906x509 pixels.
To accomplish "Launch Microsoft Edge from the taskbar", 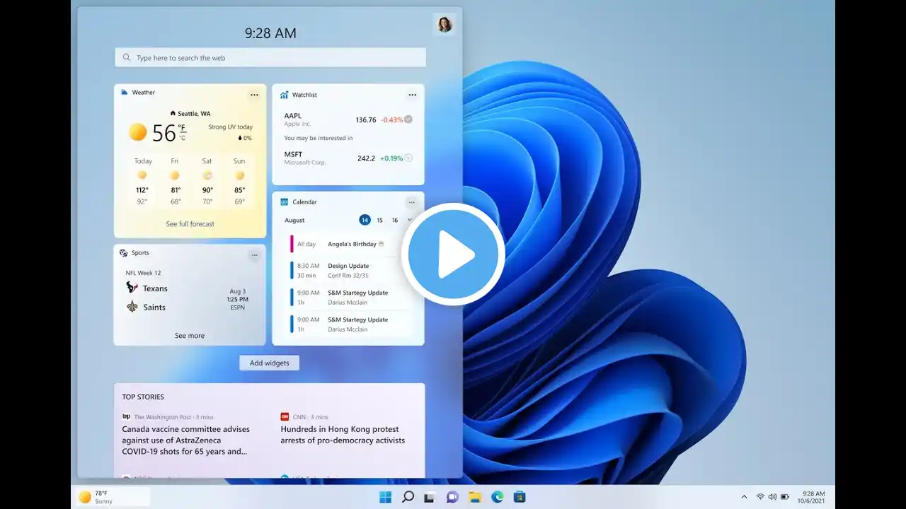I will coord(497,497).
